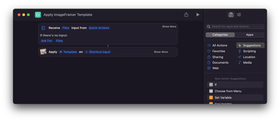The height and width of the screenshot is (121, 280).
Task: Click the Set Variable action icon
Action: (211, 98)
